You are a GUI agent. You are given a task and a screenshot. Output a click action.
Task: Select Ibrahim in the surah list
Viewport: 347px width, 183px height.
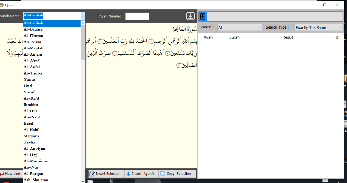pyautogui.click(x=52, y=105)
